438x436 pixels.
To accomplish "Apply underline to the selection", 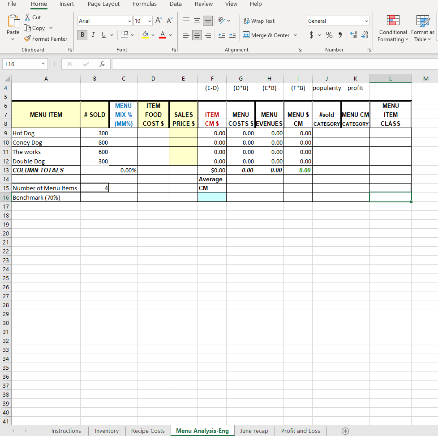I will (x=103, y=35).
